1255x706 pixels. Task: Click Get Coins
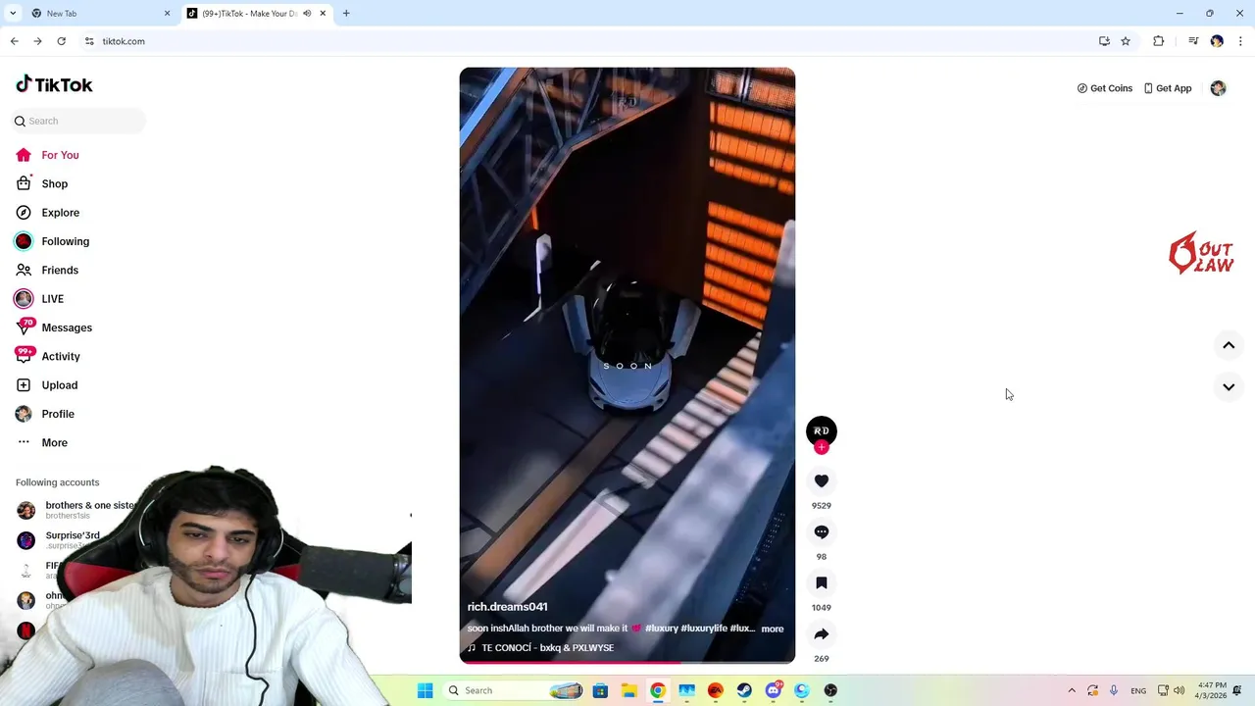[1105, 88]
